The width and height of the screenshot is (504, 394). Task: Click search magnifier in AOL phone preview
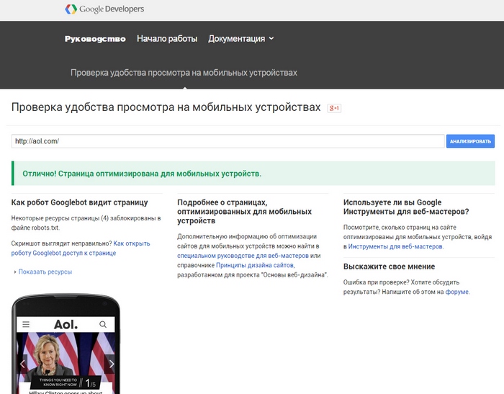tap(103, 324)
